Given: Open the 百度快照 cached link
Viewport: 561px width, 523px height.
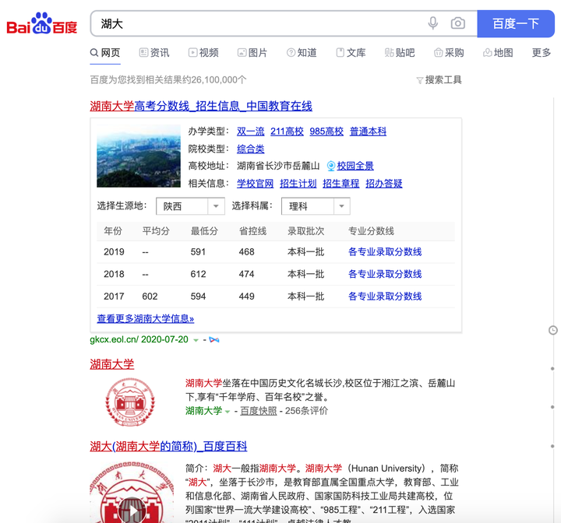Looking at the screenshot, I should tap(259, 411).
